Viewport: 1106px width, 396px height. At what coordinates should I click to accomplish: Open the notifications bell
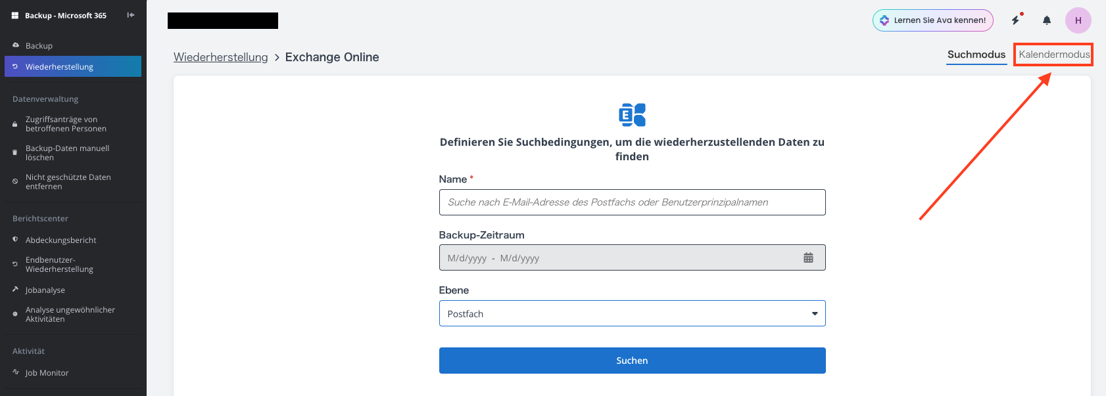(x=1047, y=20)
